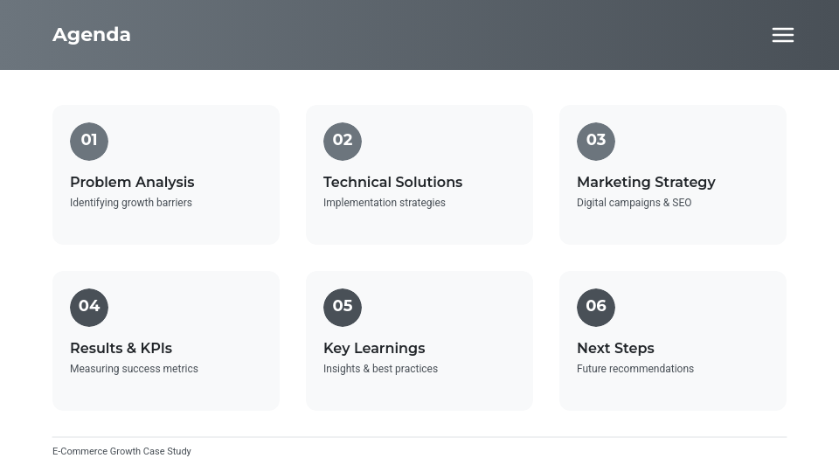Click 'Future recommendations' description text
The width and height of the screenshot is (839, 472).
click(635, 369)
